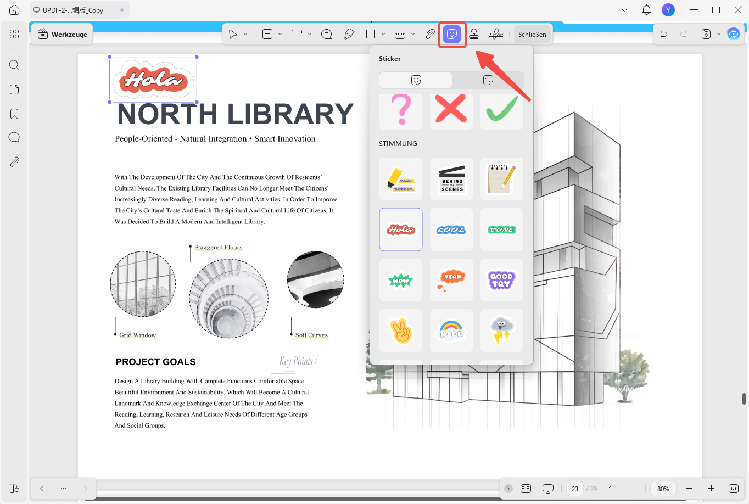Switch to second sticker category tab
749x504 pixels.
[488, 80]
